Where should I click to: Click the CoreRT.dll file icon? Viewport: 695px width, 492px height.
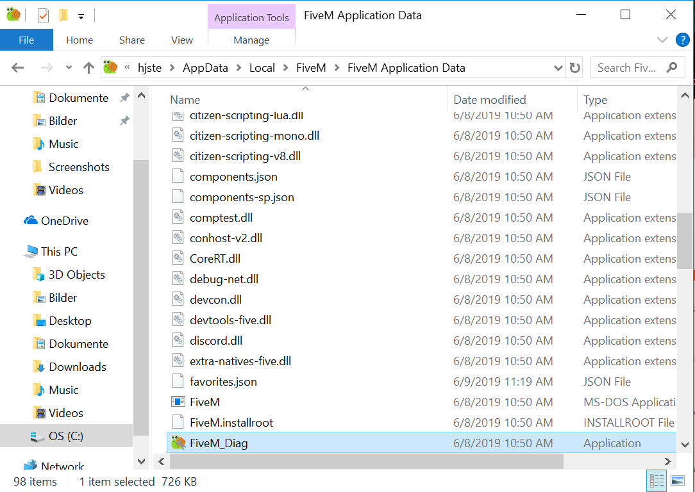click(178, 258)
